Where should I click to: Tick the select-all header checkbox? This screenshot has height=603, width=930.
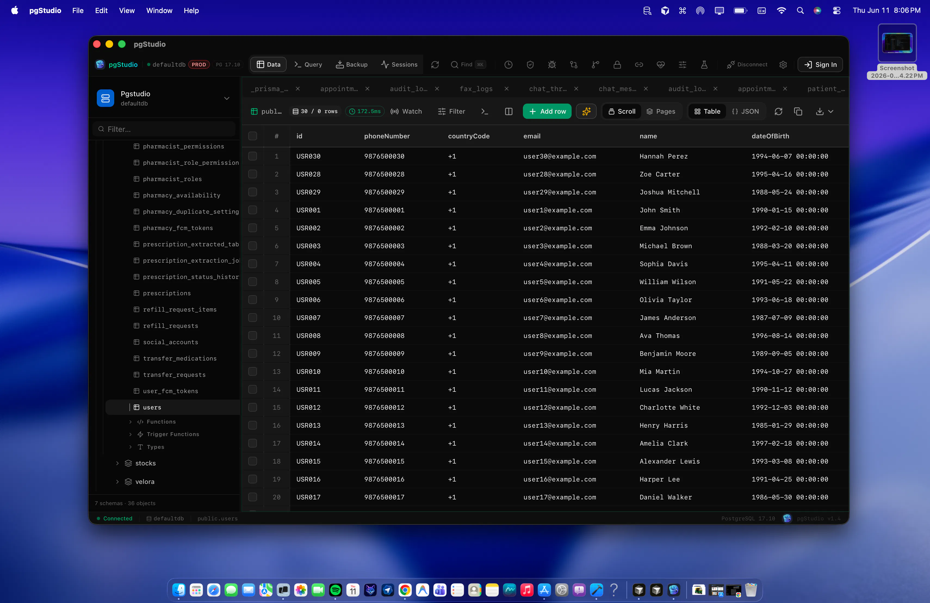point(253,136)
